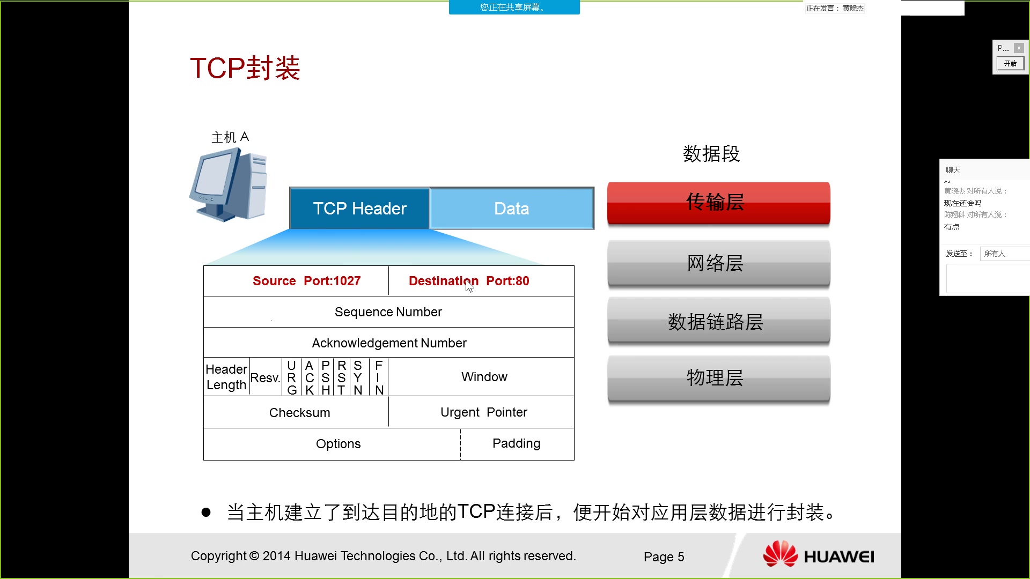Viewport: 1030px width, 579px height.
Task: Click the chat message input box
Action: 988,278
